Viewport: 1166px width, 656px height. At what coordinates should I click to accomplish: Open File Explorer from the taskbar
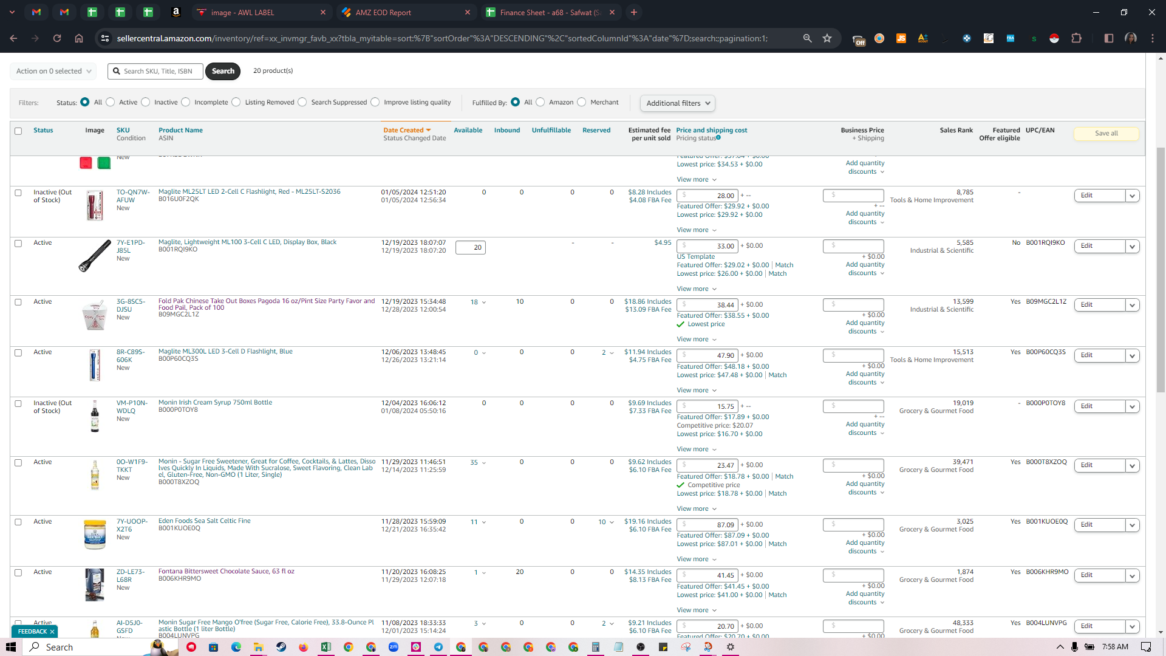pos(259,647)
